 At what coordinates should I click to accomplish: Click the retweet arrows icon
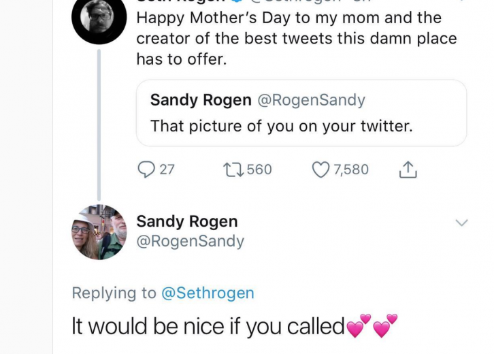233,170
